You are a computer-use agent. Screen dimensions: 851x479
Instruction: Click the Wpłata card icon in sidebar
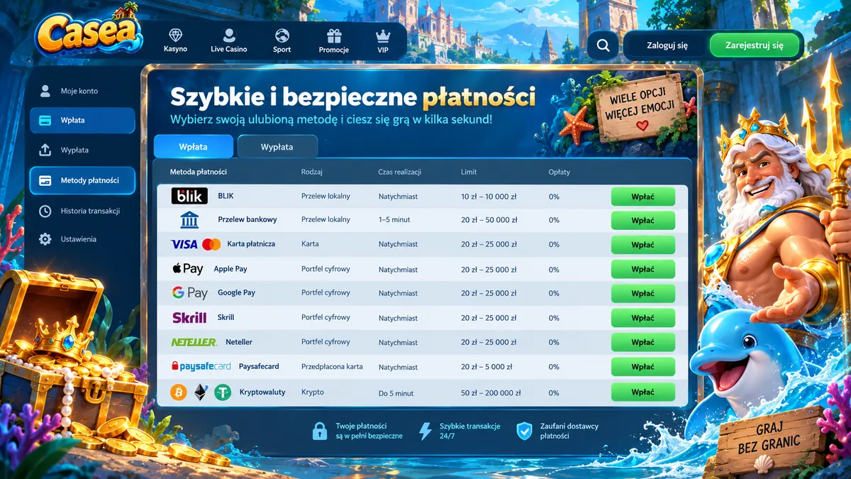45,121
